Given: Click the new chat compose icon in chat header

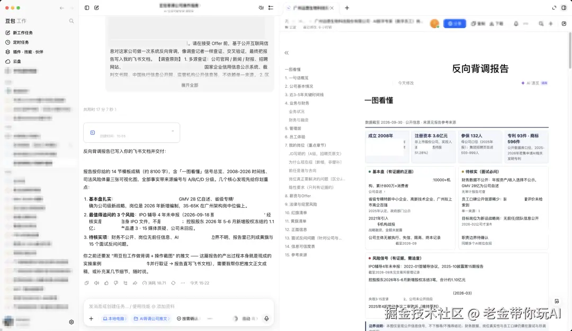Looking at the screenshot, I should click(x=97, y=7).
